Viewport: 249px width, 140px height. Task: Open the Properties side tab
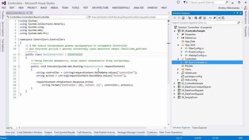[245, 31]
